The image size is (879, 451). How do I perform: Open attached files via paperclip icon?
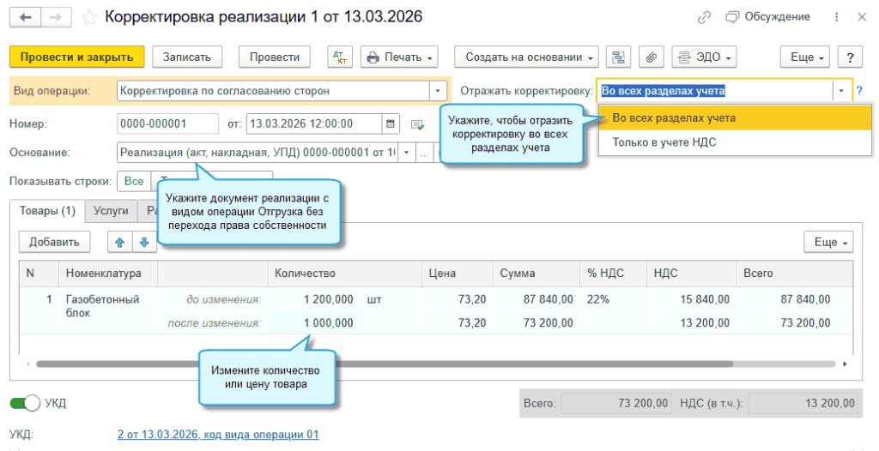coord(650,57)
